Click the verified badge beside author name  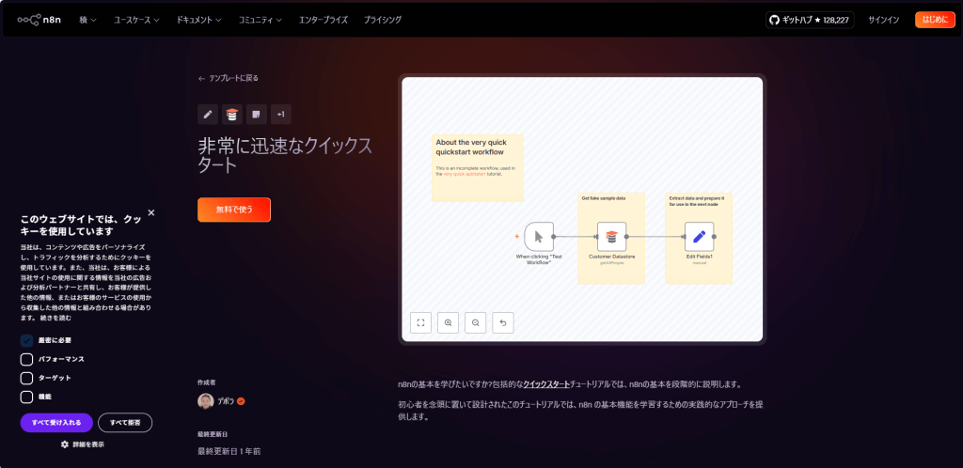[242, 401]
